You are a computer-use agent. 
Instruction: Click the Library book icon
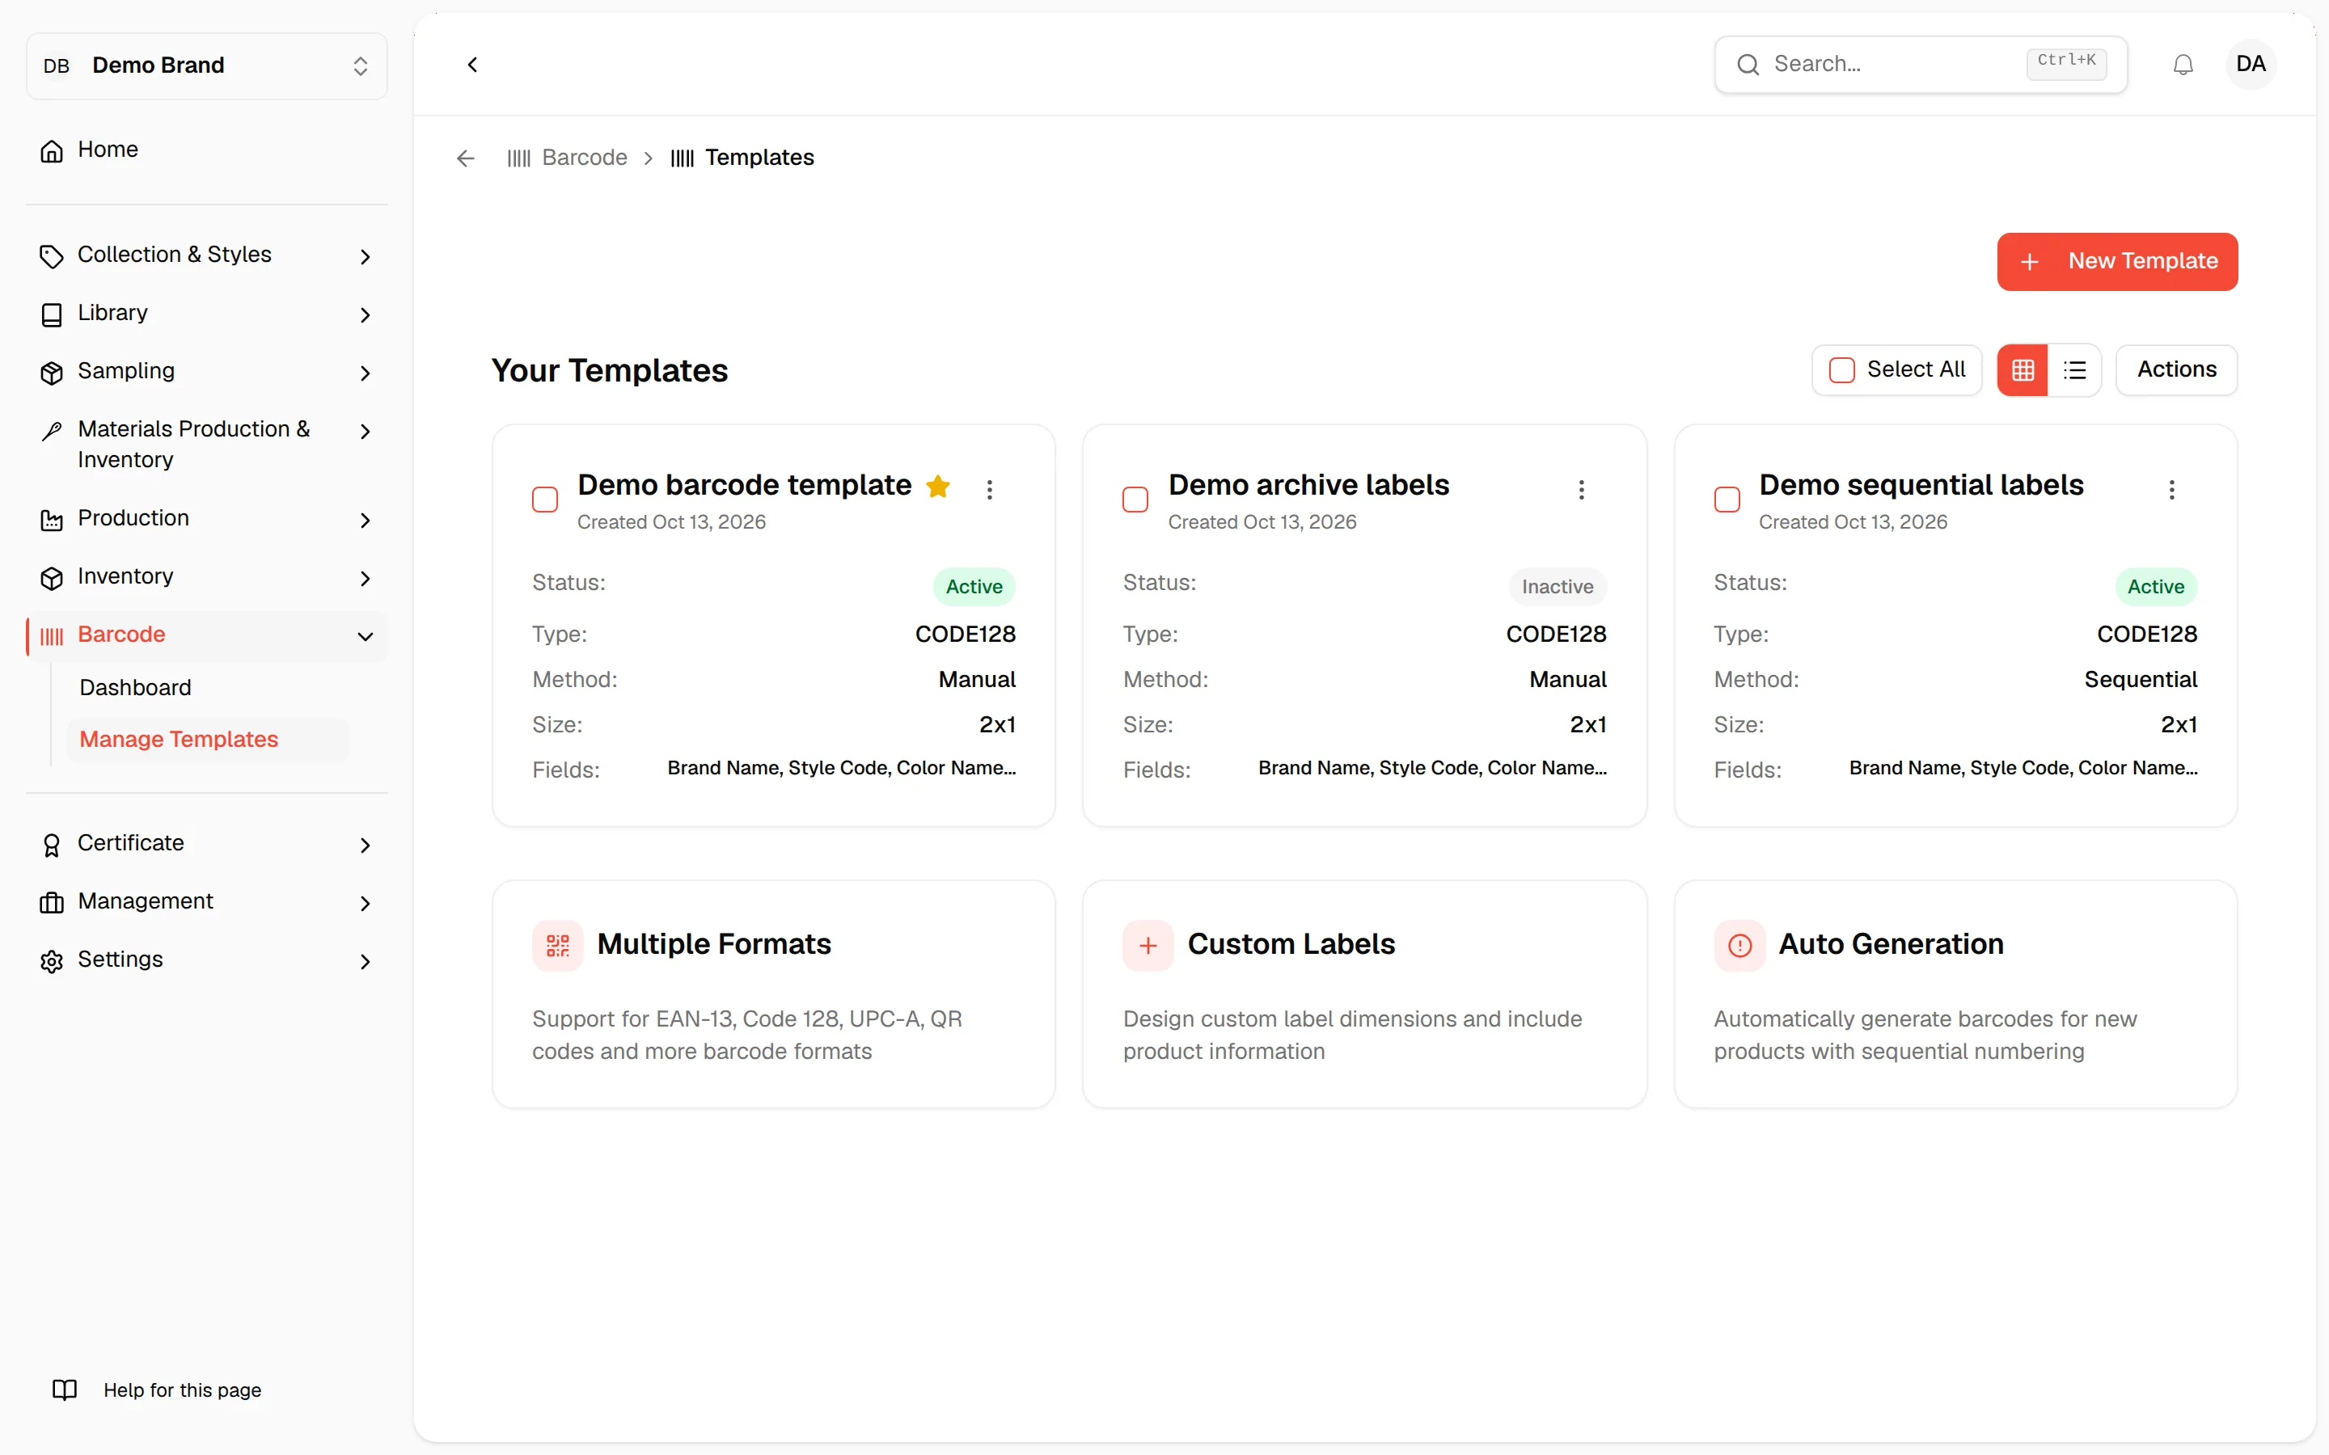52,314
